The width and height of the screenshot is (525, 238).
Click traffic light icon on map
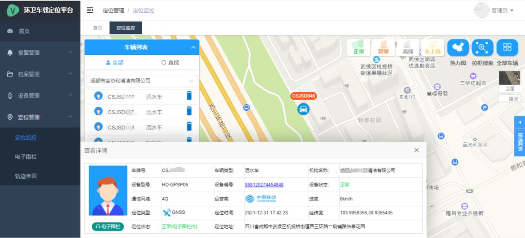pos(470,191)
